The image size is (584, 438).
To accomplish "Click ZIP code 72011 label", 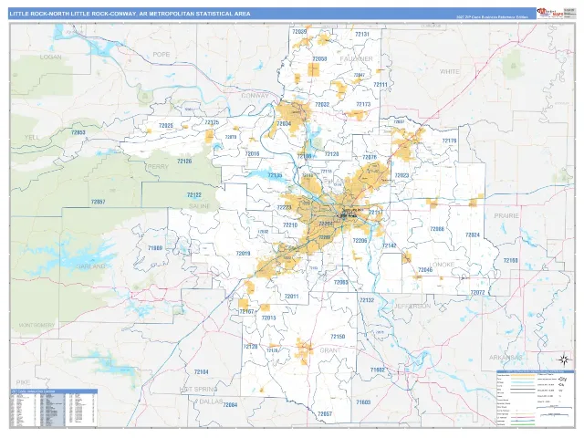I will click(291, 297).
